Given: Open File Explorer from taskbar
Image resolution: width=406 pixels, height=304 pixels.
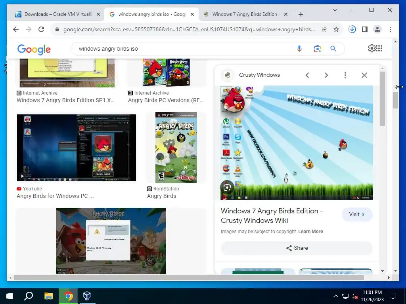Looking at the screenshot, I should (x=48, y=296).
